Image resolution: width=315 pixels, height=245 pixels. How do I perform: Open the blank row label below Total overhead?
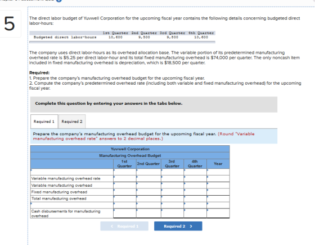(x=72, y=205)
